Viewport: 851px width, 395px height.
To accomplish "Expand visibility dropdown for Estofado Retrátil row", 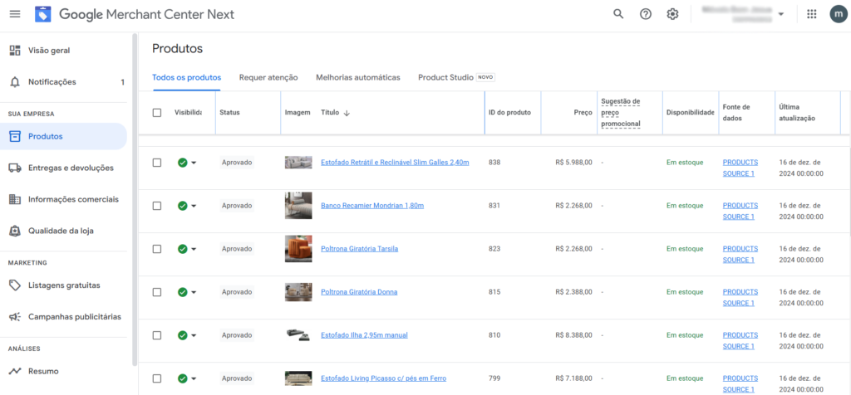I will [194, 163].
